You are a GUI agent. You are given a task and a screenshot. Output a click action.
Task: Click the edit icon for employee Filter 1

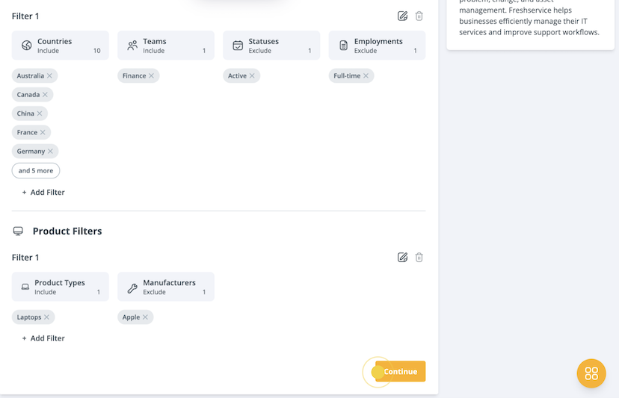pyautogui.click(x=402, y=16)
